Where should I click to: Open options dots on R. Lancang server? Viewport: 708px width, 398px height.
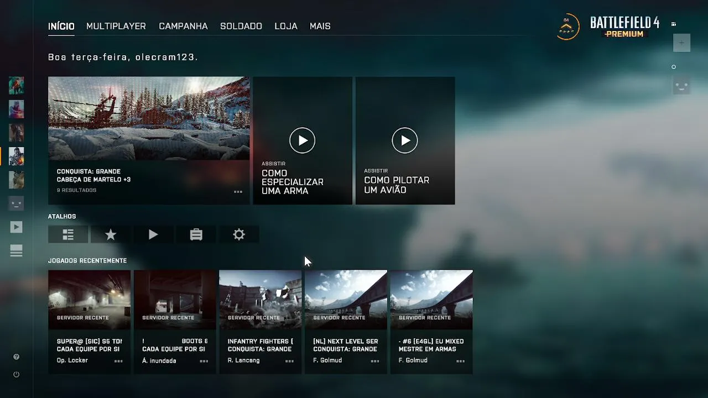[x=289, y=361]
